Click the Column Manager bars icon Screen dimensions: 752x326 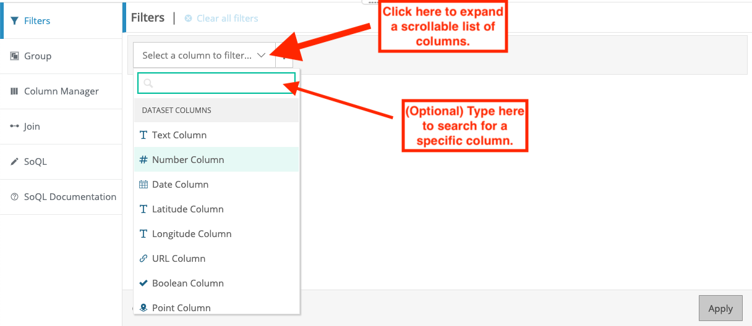coord(15,91)
